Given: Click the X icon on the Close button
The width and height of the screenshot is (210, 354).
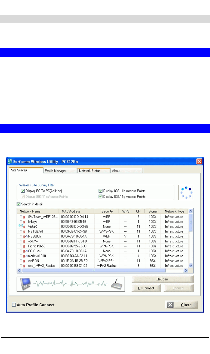Looking at the screenshot, I should tap(171, 305).
